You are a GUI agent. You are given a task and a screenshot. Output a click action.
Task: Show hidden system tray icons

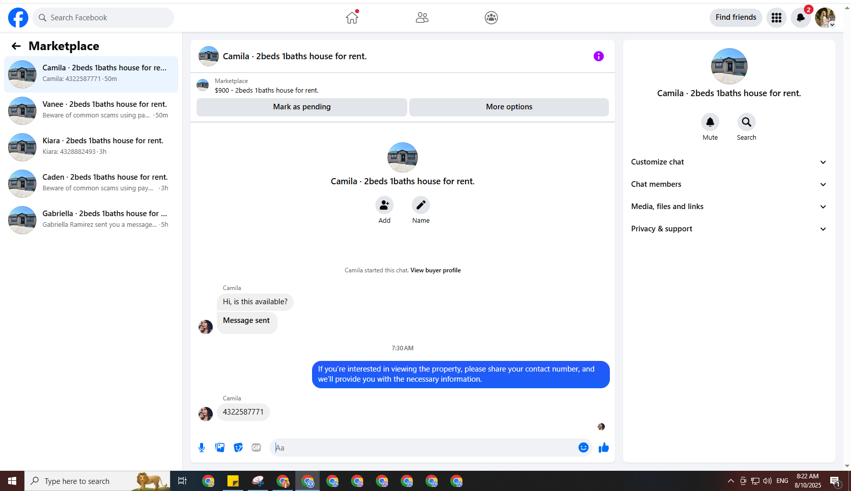pyautogui.click(x=730, y=481)
